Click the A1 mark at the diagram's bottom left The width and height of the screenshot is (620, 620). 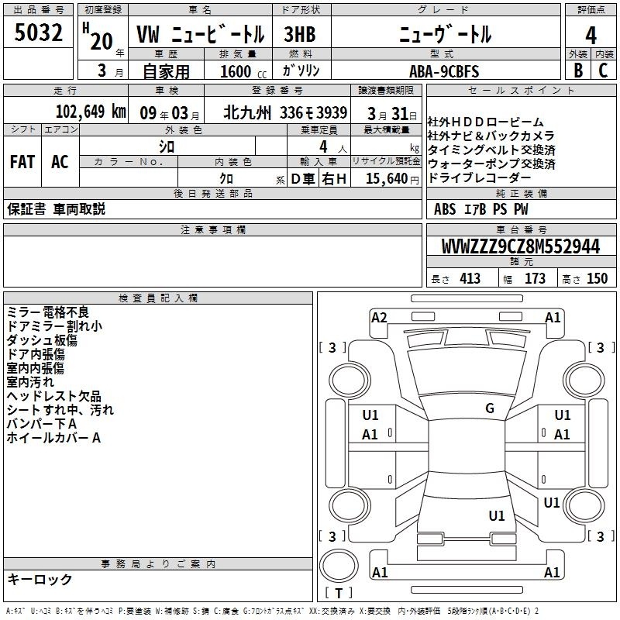pos(380,573)
